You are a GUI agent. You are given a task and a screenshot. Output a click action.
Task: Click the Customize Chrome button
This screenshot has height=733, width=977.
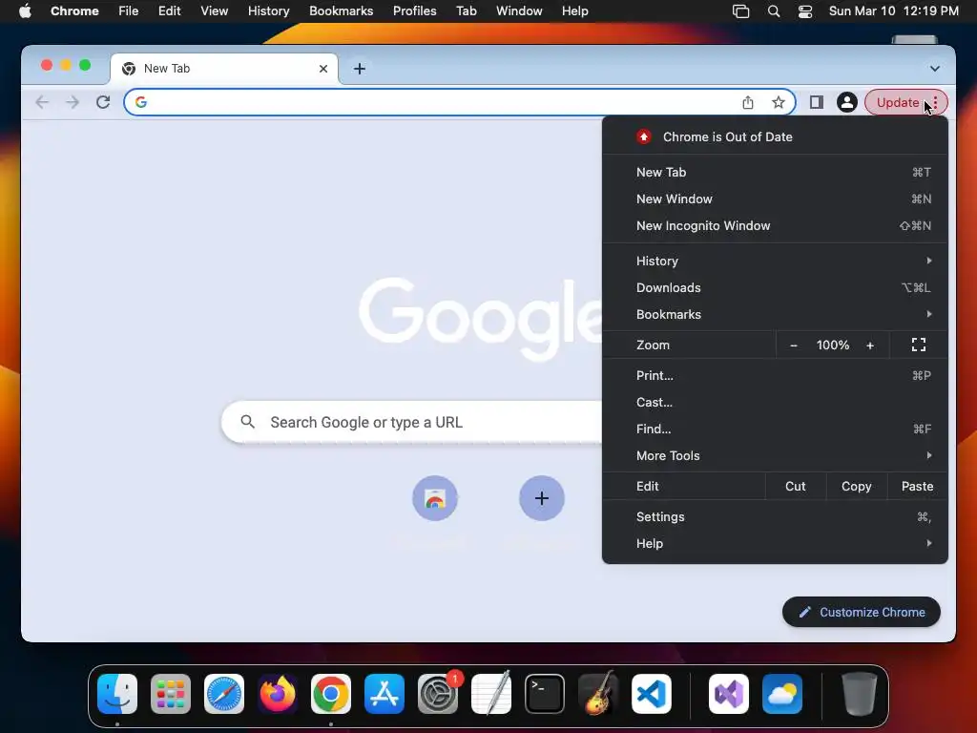pos(862,612)
